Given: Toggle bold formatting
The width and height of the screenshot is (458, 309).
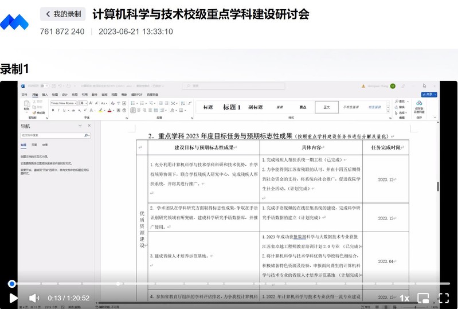Looking at the screenshot, I should 52,110.
